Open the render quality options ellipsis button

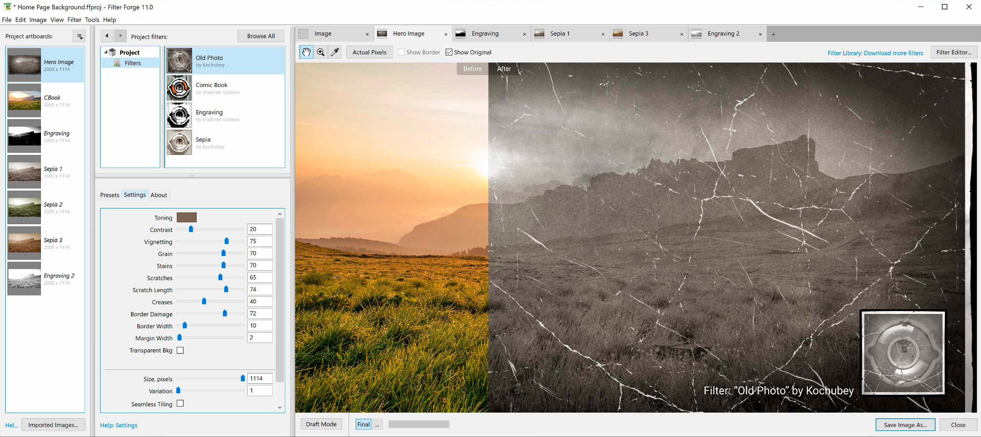coord(377,424)
